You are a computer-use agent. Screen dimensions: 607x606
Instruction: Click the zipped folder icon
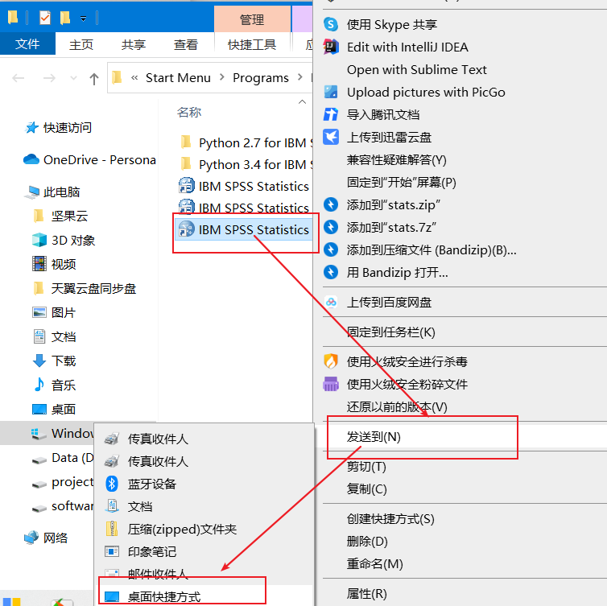pos(111,529)
